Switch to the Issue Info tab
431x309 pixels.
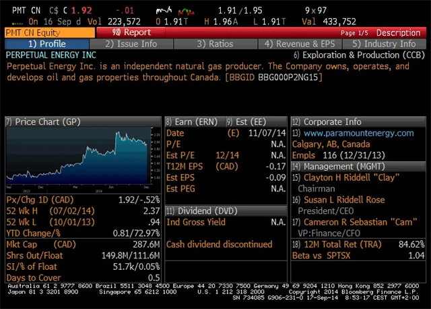coord(131,44)
